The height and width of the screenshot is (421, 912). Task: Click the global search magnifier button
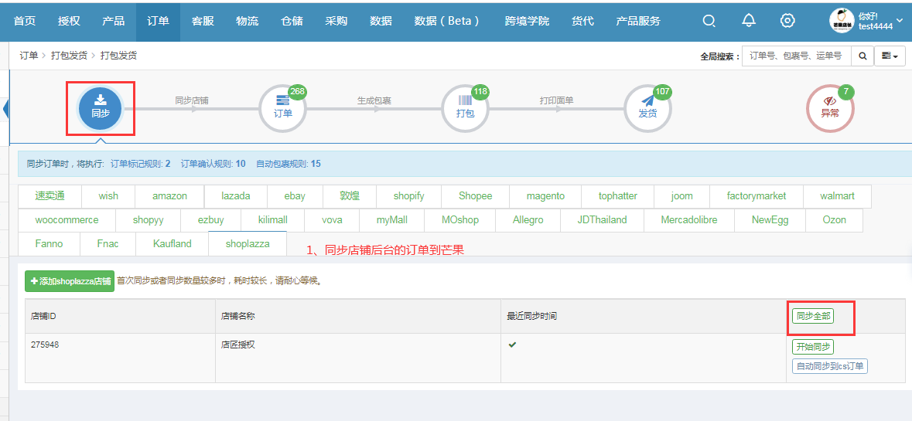(x=862, y=56)
